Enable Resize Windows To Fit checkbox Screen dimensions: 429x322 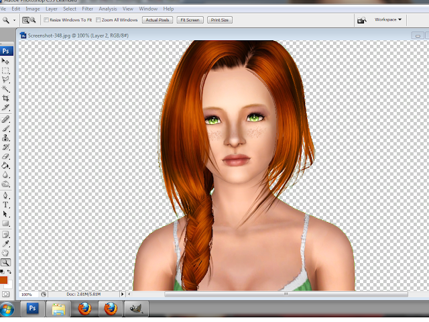coord(46,20)
